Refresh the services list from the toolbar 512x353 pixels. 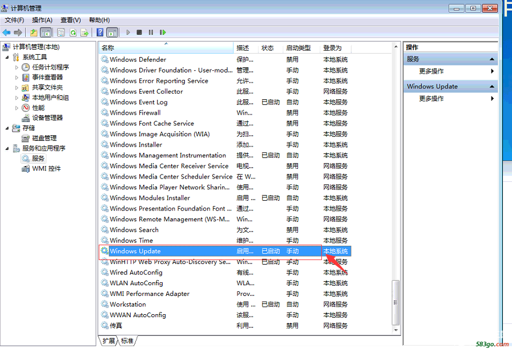coord(73,33)
